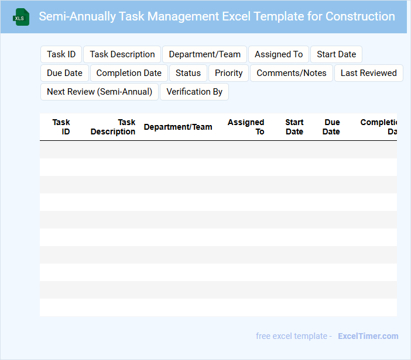Select the Status tag
This screenshot has width=411, height=360.
coord(188,73)
